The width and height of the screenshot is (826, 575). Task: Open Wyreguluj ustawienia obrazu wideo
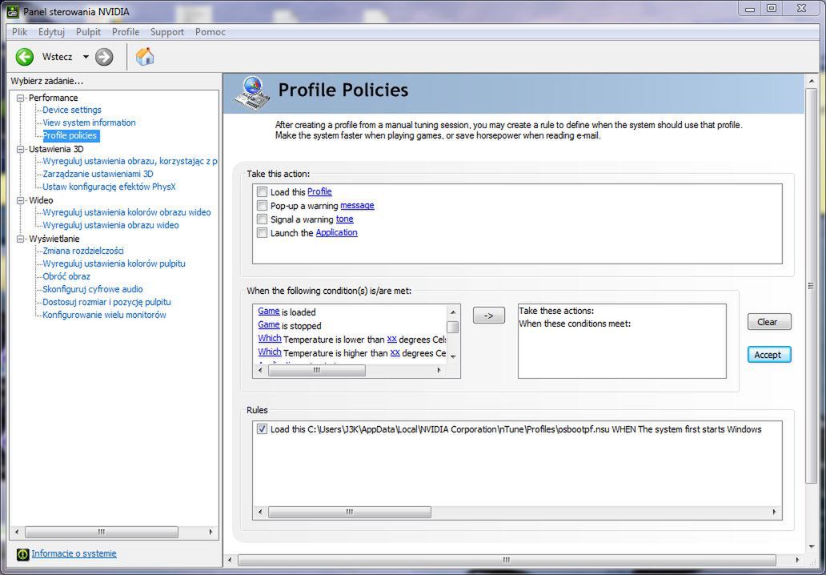click(110, 226)
